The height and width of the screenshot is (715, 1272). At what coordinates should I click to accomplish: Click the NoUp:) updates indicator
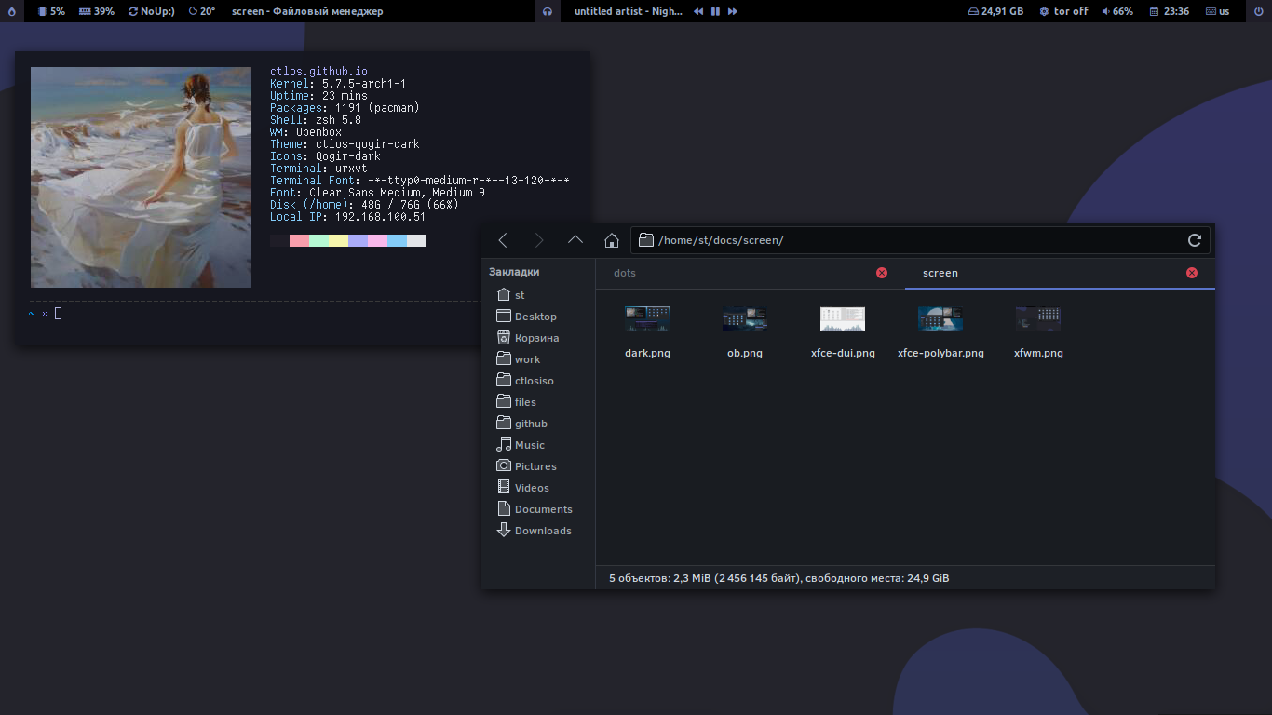[x=151, y=11]
